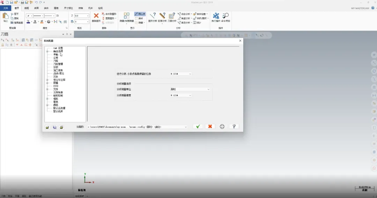Click the surface color swatch in attributes
377x198 pixels.
[x=42, y=22]
